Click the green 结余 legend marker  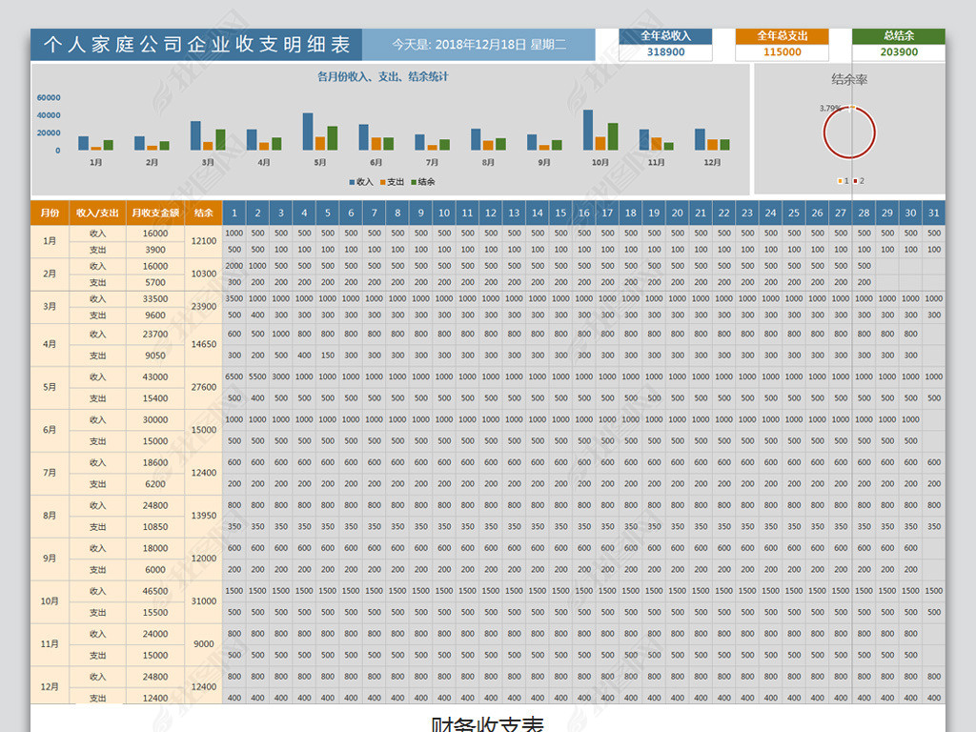(x=414, y=182)
